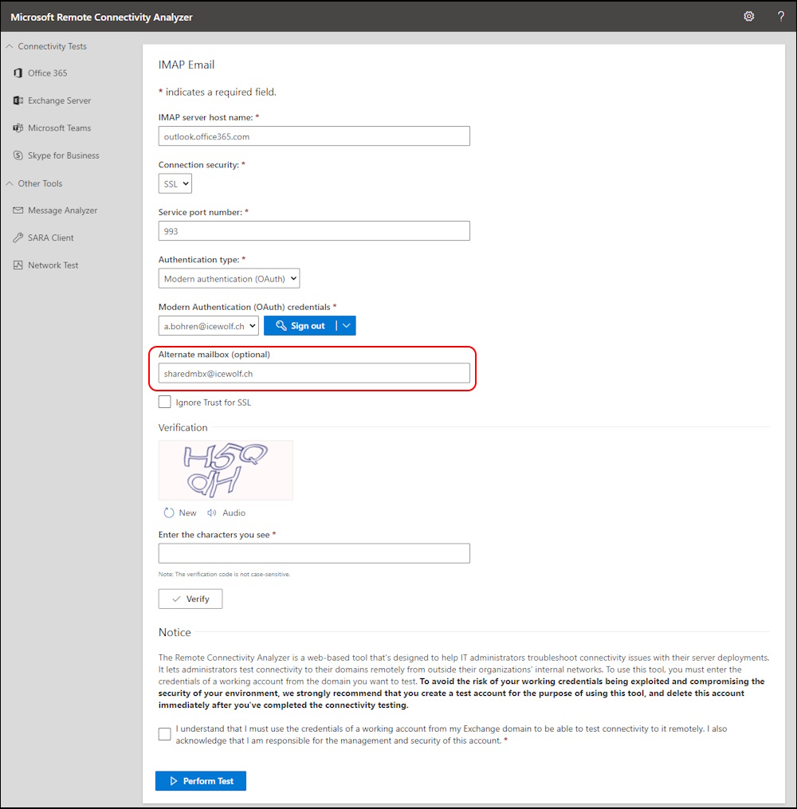Viewport: 797px width, 809px height.
Task: Click the New captcha link
Action: pos(187,512)
